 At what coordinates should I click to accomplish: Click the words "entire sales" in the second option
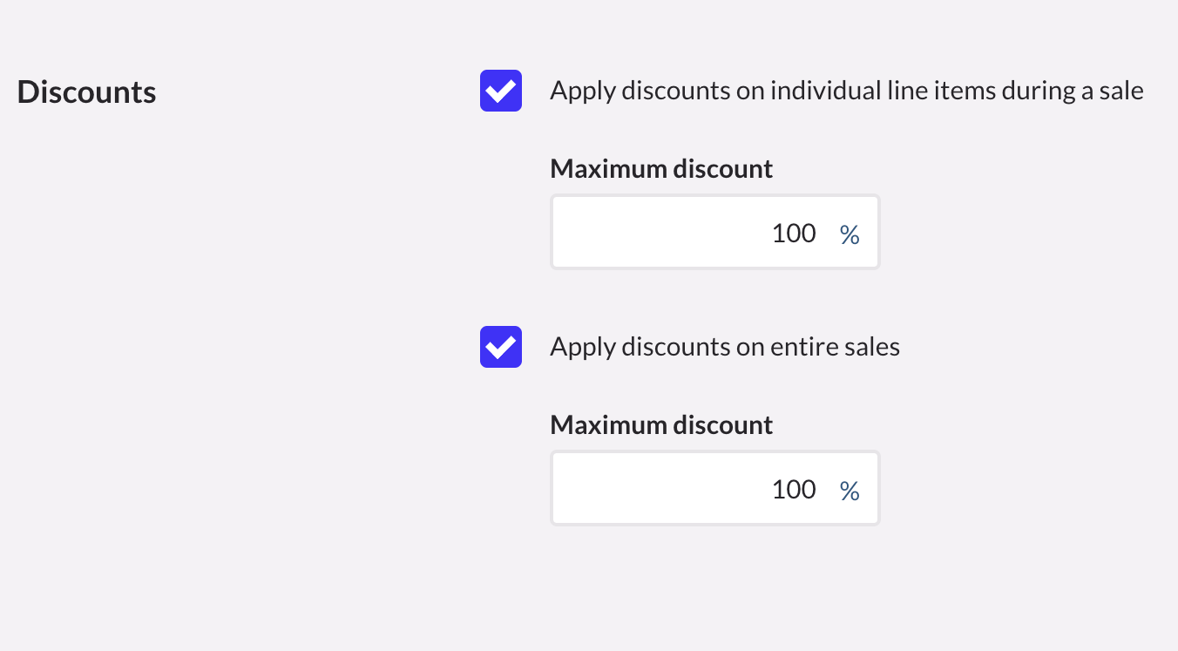tap(835, 347)
